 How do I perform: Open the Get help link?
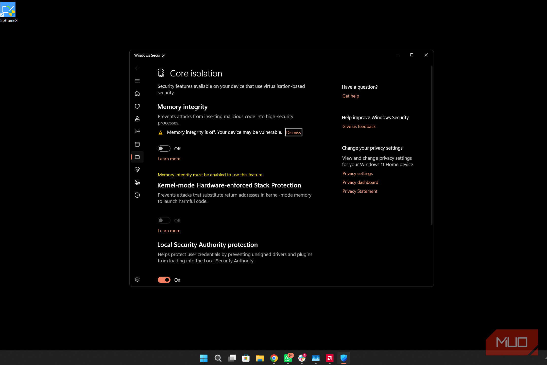tap(351, 96)
